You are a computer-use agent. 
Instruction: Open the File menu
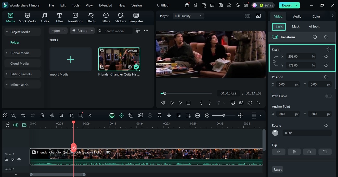coord(51,5)
